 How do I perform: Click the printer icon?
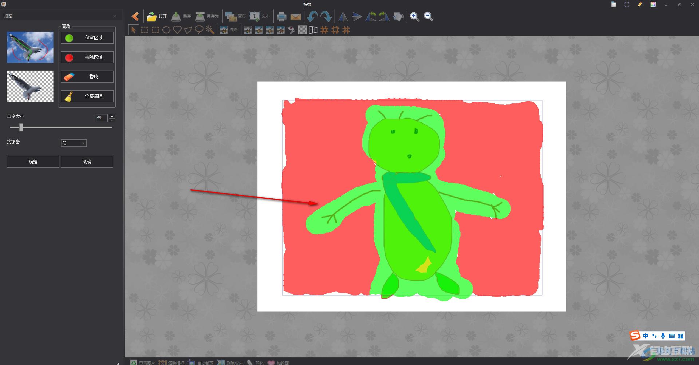[x=281, y=16]
